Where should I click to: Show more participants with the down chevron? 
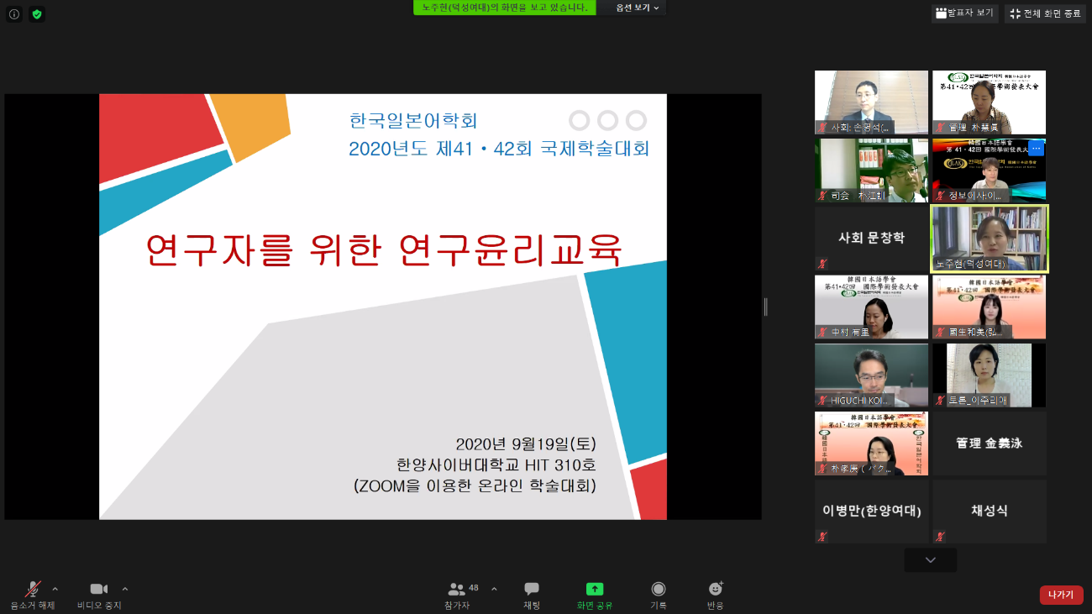tap(930, 560)
